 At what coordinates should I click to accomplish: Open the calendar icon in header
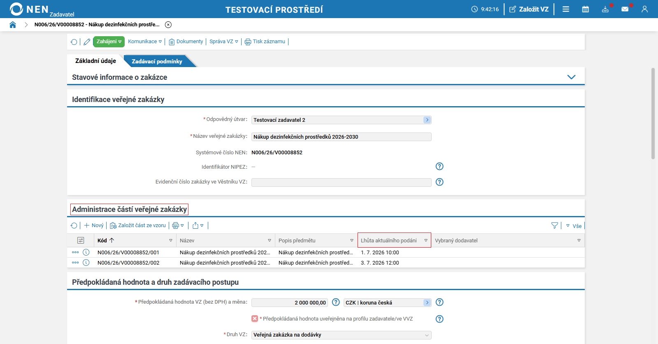click(x=585, y=9)
